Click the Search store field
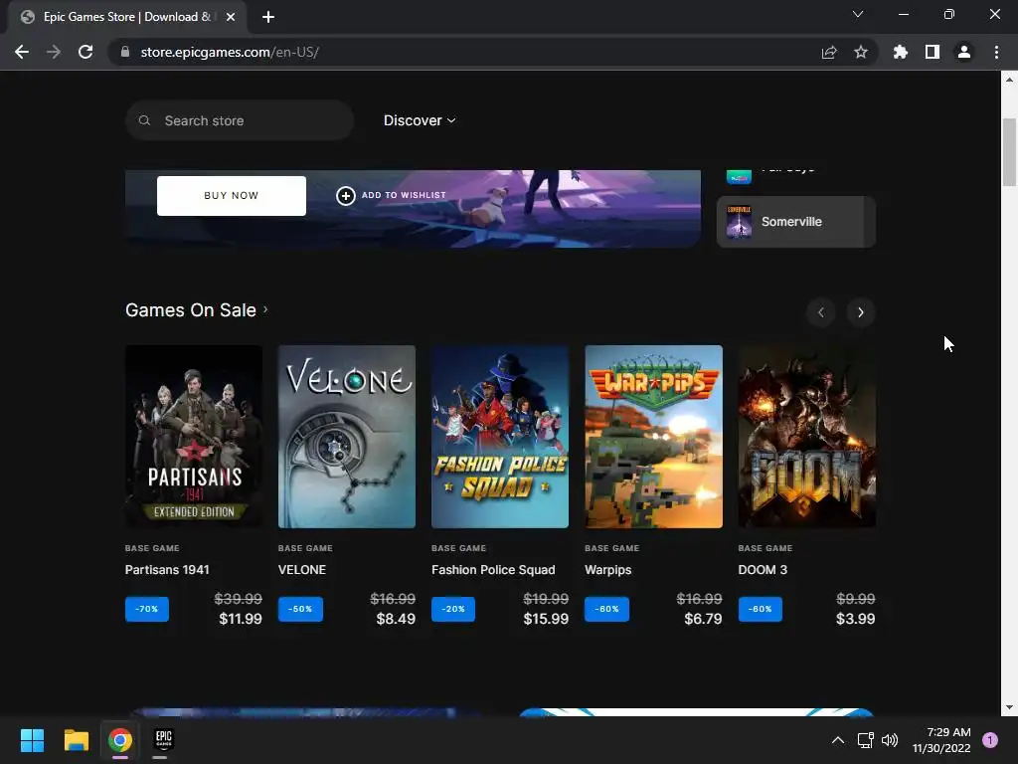This screenshot has height=764, width=1018. (x=240, y=120)
